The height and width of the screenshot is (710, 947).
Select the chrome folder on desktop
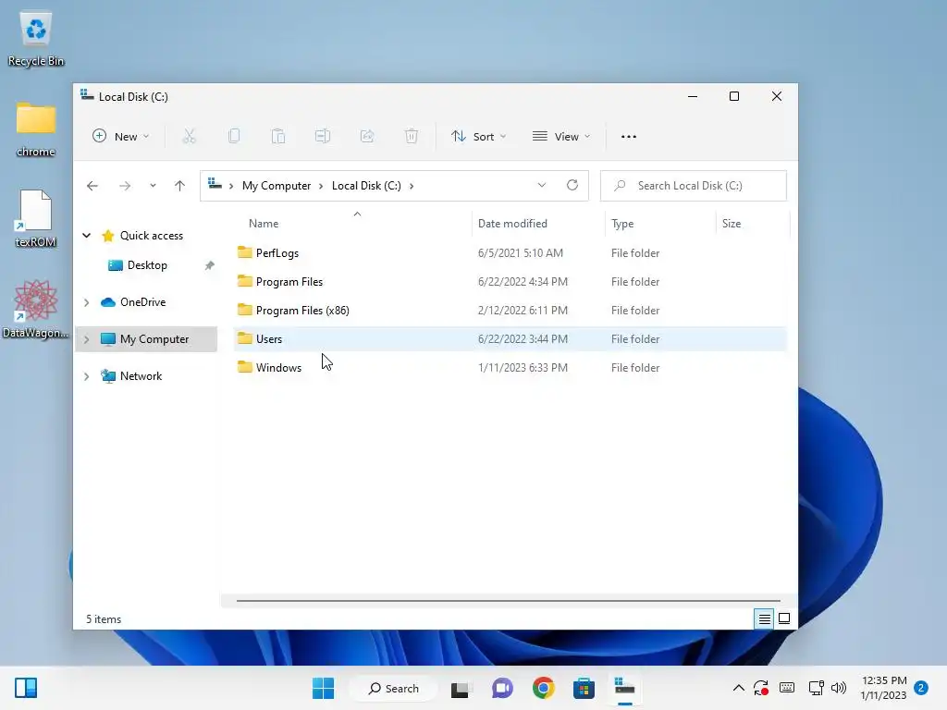tap(36, 129)
